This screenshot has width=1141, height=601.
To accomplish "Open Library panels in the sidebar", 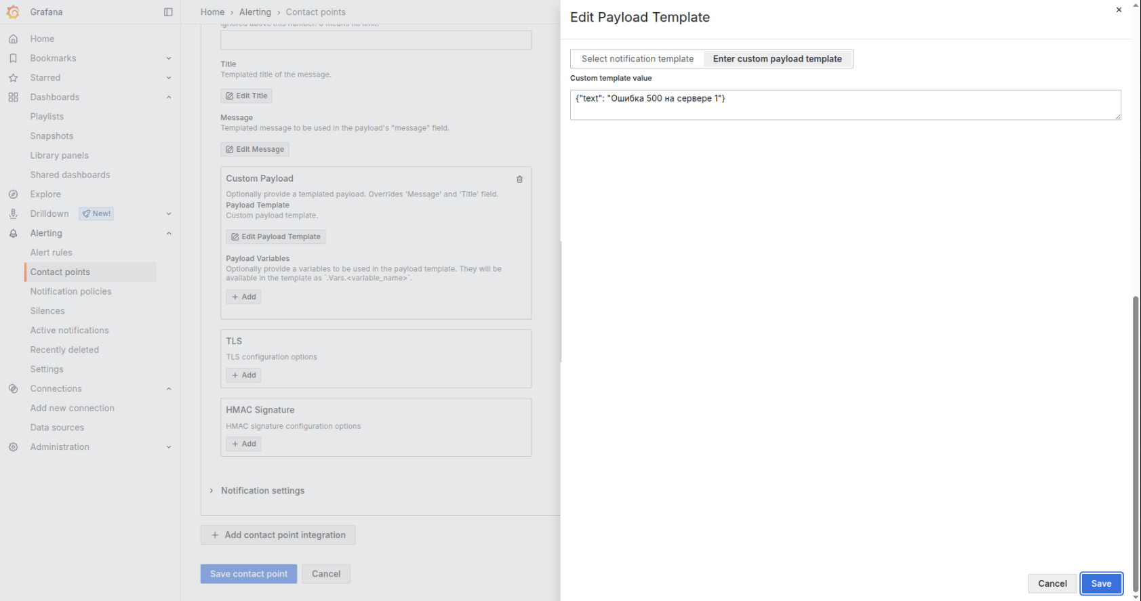I will (59, 155).
